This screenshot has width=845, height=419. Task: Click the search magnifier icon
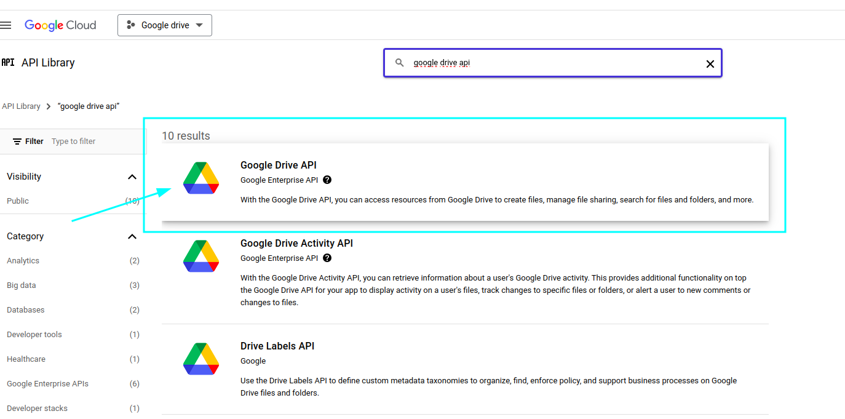(x=400, y=63)
